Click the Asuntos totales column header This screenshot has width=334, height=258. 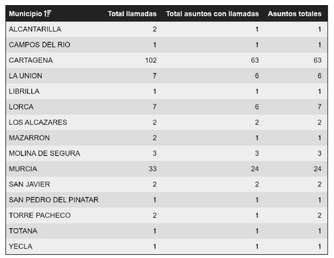click(x=294, y=14)
